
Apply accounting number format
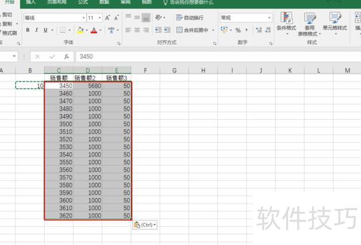click(224, 29)
